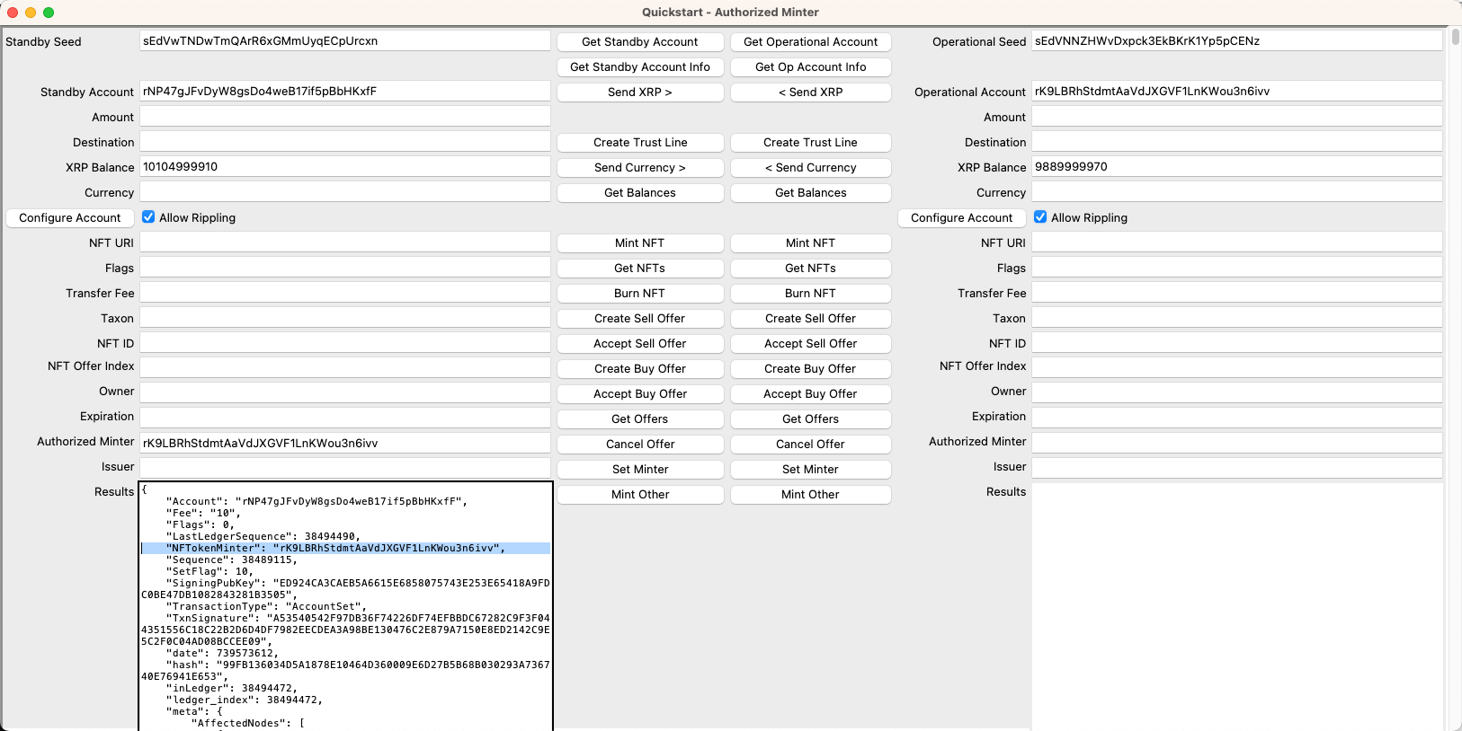This screenshot has width=1462, height=731.
Task: Toggle Allow Rippling for the Standby account
Action: (148, 217)
